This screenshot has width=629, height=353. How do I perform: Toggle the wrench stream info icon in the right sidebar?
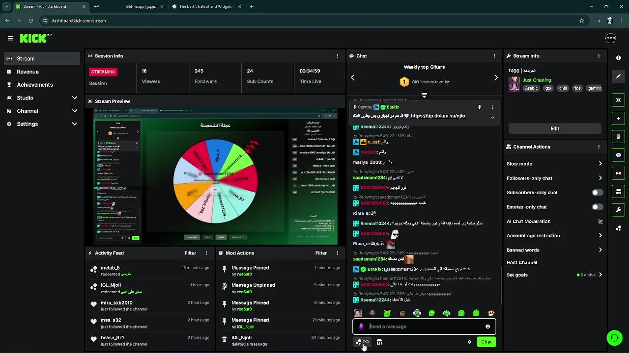click(618, 210)
